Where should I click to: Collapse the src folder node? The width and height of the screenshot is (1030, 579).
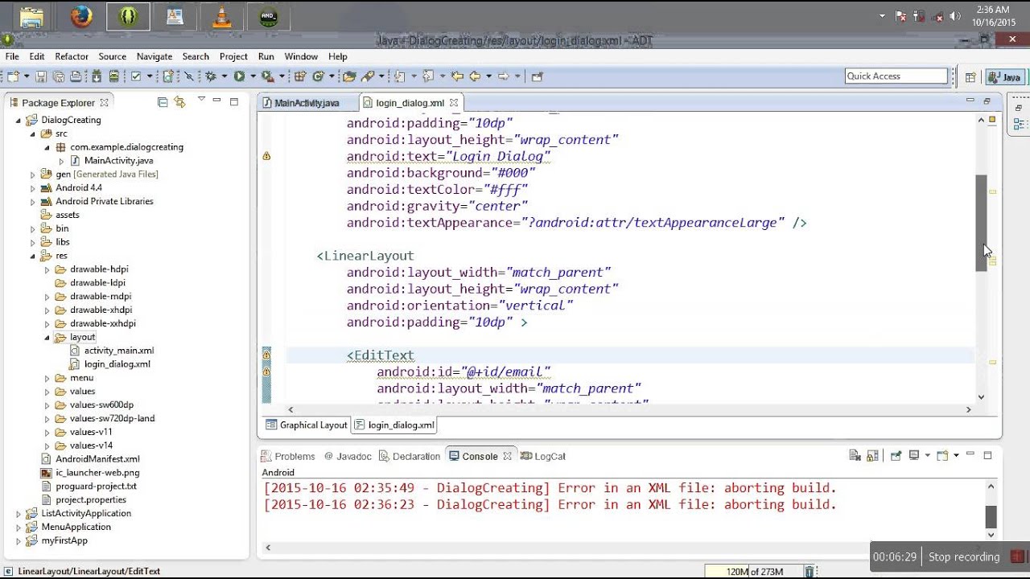33,133
